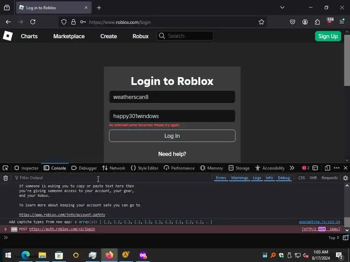
Task: Open the console settings gear icon
Action: click(x=345, y=178)
